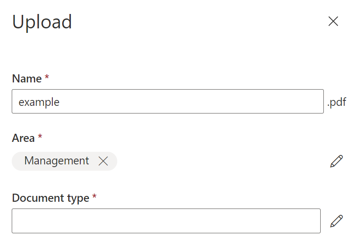359x245 pixels.
Task: Select the Management chip label
Action: click(x=57, y=161)
